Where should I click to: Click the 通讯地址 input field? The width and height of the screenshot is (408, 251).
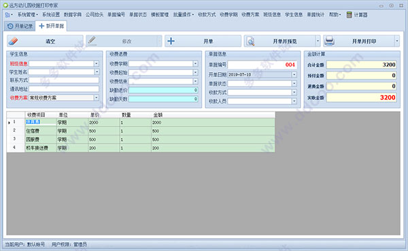64,89
